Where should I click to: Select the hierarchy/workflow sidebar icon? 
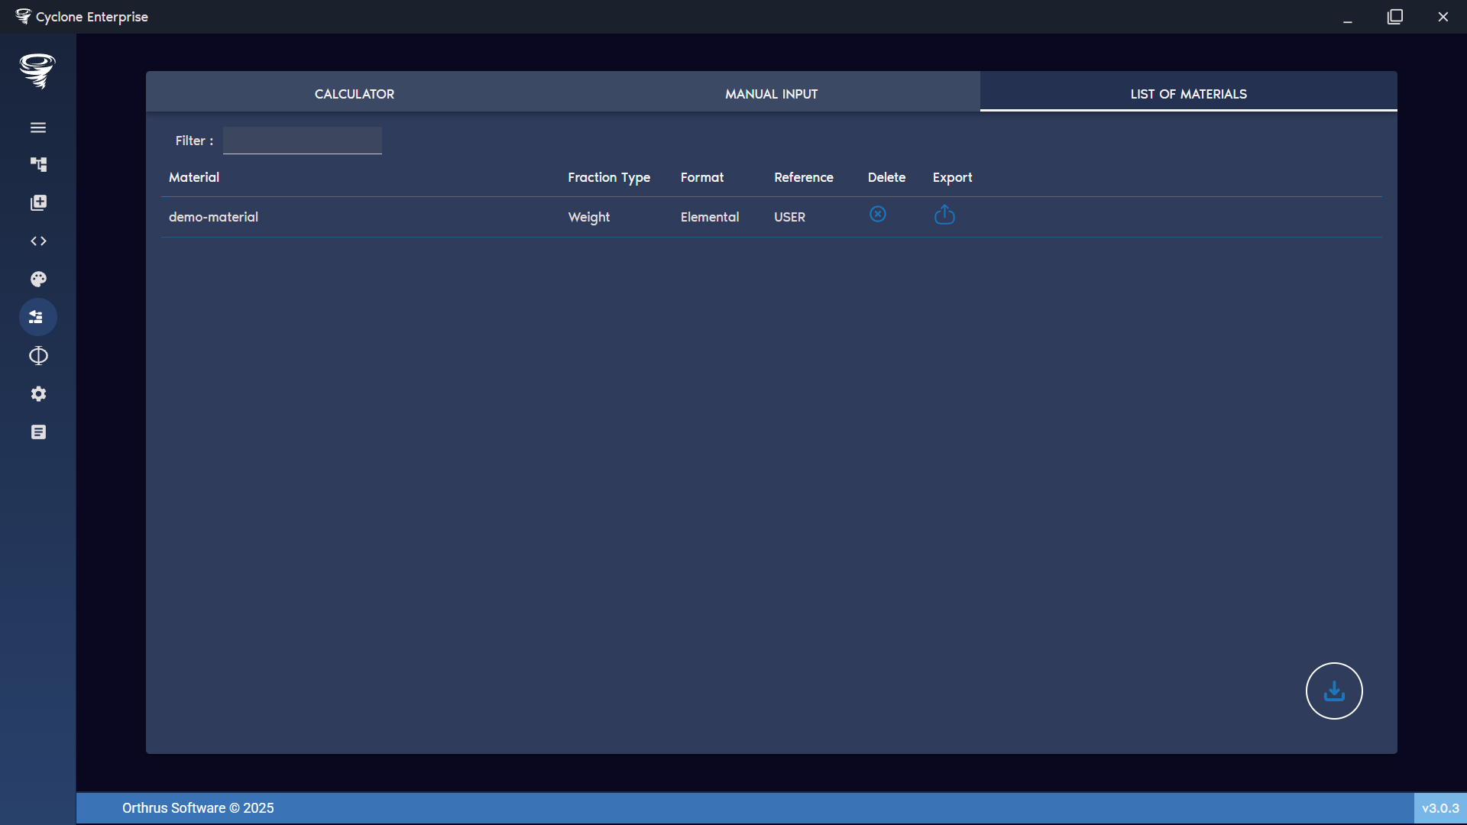click(38, 164)
